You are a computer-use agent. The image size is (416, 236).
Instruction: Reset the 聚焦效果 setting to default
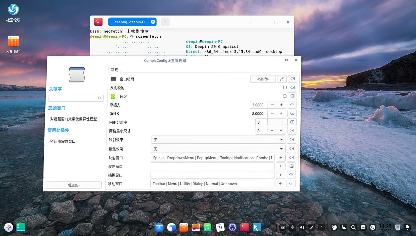tap(291, 149)
